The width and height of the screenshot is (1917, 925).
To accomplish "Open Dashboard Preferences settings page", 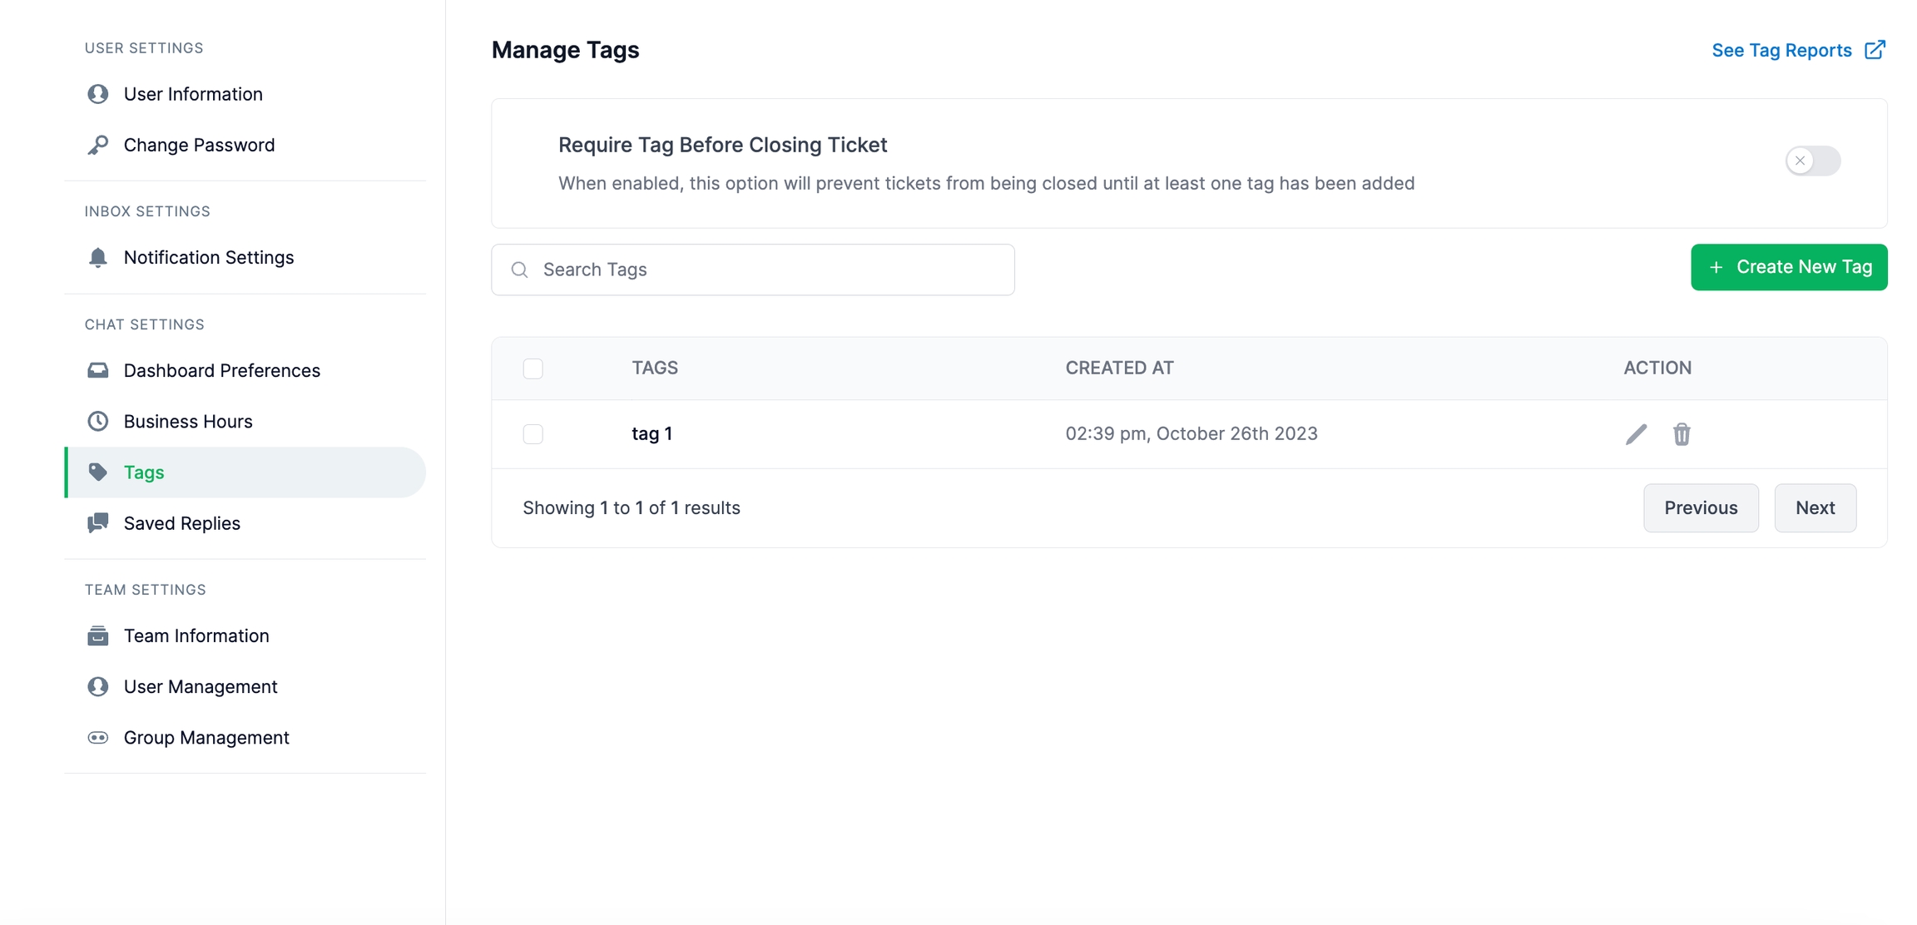I will coord(221,370).
